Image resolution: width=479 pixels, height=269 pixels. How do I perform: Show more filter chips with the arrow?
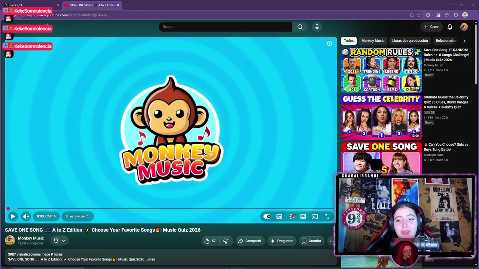point(464,41)
